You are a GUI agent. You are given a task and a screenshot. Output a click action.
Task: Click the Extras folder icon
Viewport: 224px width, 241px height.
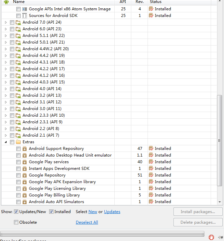tap(18, 142)
